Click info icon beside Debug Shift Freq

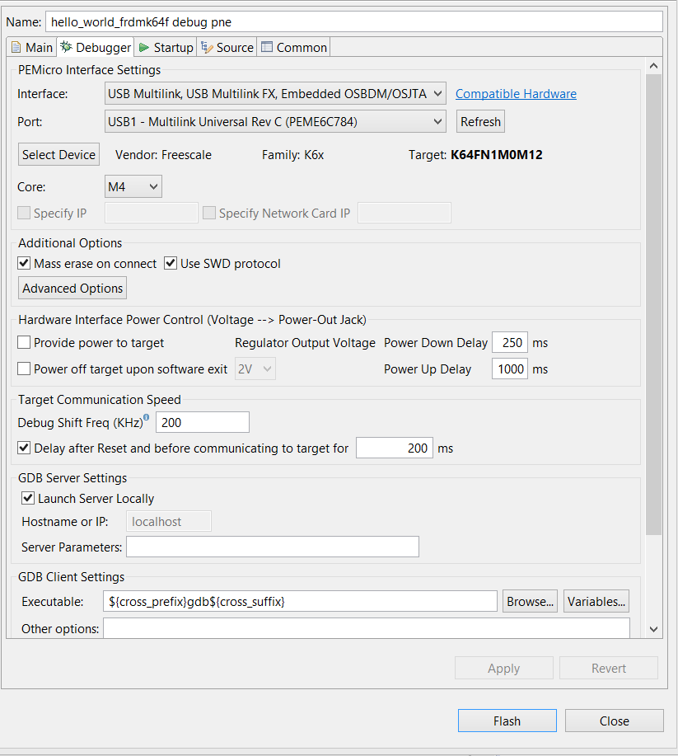[147, 418]
